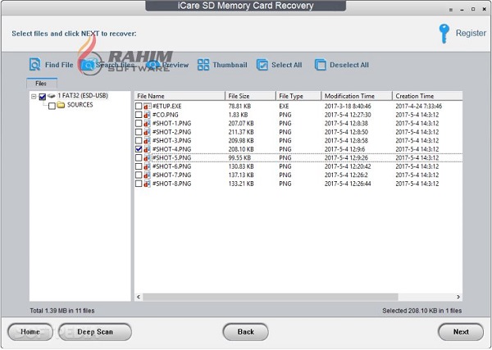The height and width of the screenshot is (350, 492).
Task: Click the scrollbar left arrow
Action: click(x=139, y=297)
